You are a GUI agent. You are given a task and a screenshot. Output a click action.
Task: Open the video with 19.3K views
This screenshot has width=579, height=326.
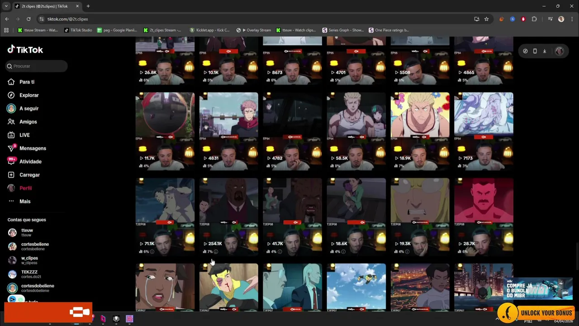click(x=420, y=217)
